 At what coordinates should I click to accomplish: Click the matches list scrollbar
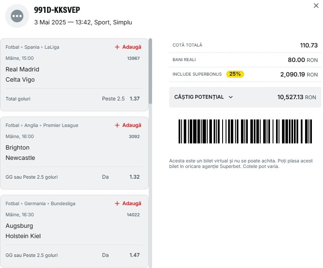tap(150, 71)
